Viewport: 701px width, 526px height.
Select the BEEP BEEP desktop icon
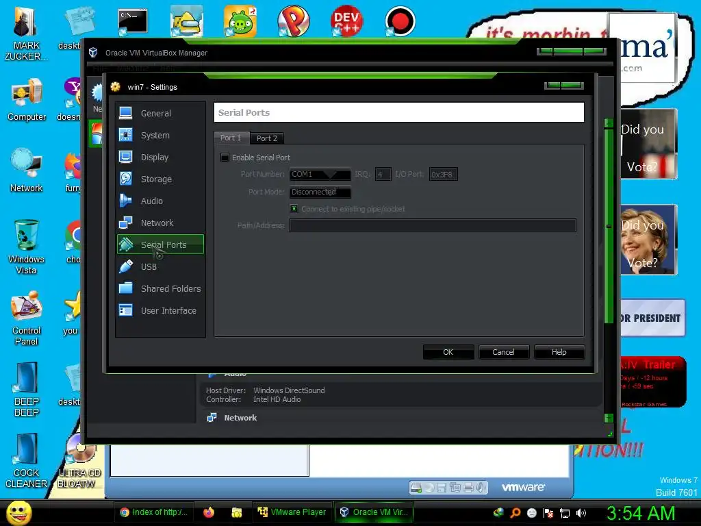pos(27,390)
